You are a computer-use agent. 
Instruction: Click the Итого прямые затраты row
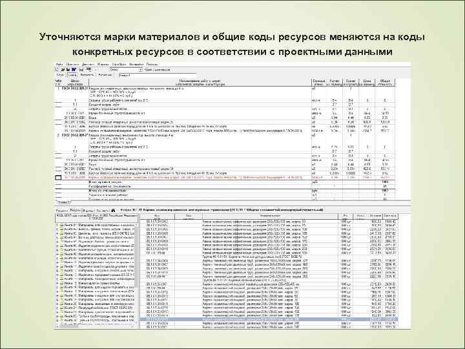coord(225,182)
